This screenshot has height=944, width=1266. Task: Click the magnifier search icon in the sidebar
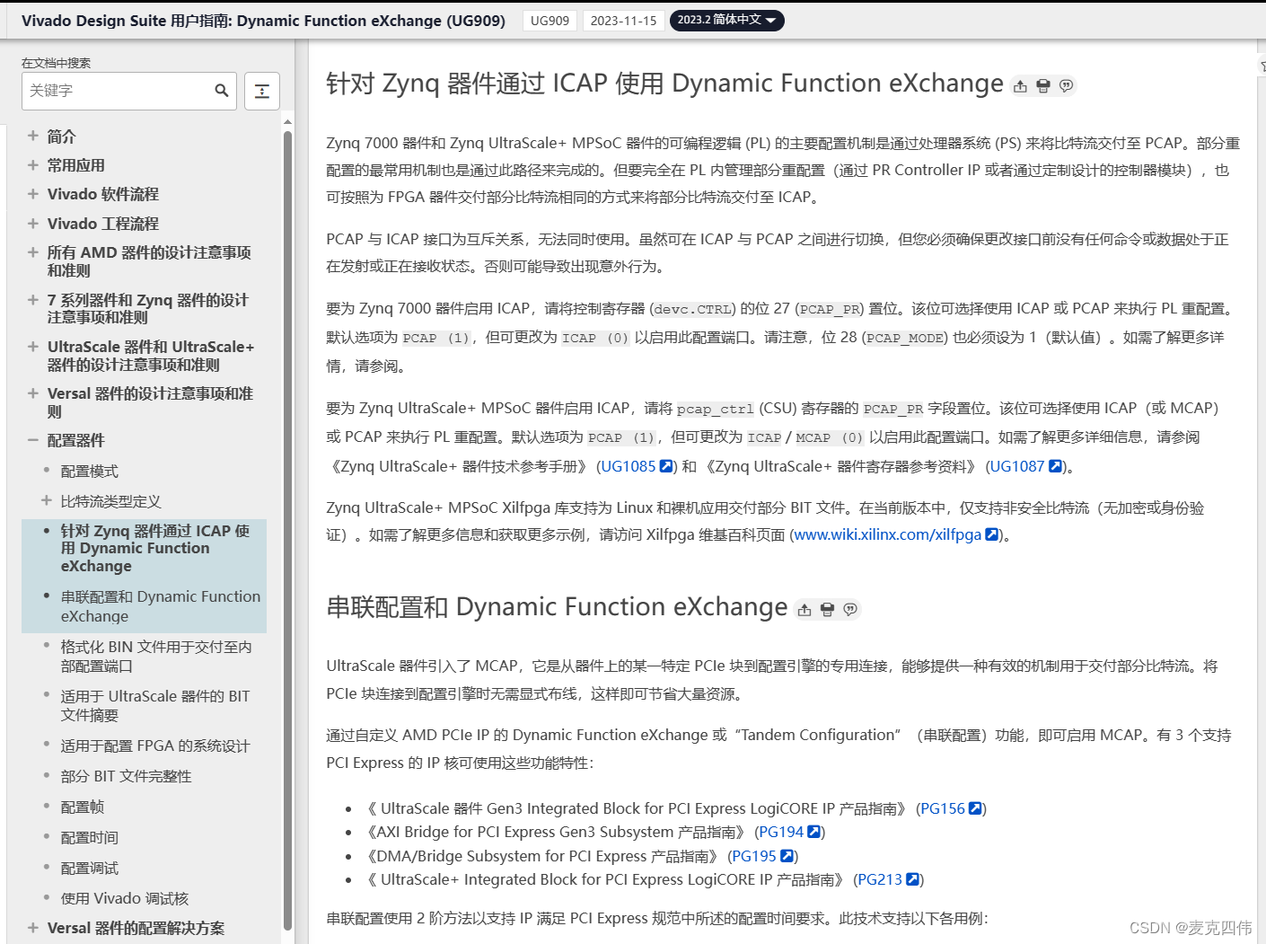tap(221, 91)
